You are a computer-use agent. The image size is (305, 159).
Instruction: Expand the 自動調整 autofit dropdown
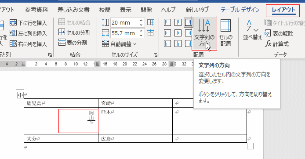119,44
